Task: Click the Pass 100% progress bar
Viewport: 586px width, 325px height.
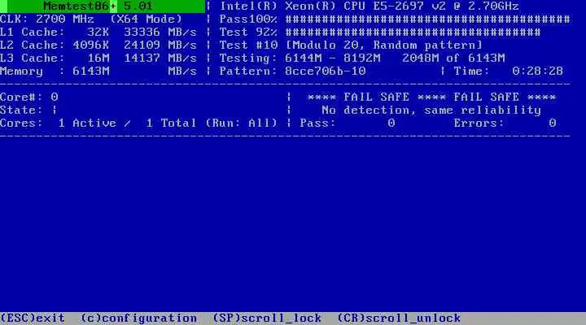Action: (x=428, y=19)
